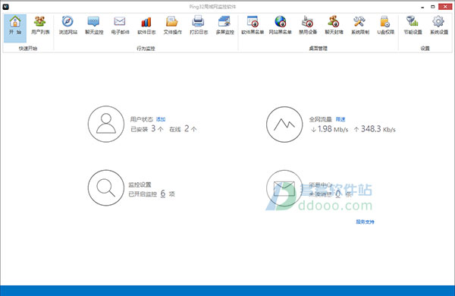455x296 pixels.
Task: Click the 未读消息 0 条 count
Action: click(x=330, y=194)
